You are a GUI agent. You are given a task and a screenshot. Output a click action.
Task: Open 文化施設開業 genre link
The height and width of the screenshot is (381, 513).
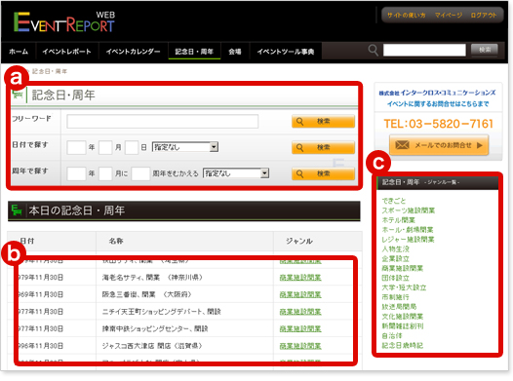coord(403,317)
